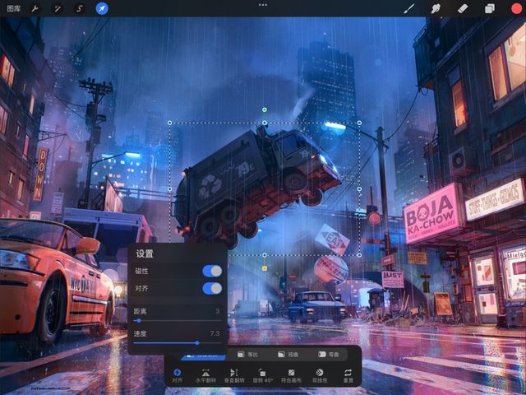Toggle the 磁性 magnetics switch
This screenshot has width=526, height=395.
coord(212,271)
